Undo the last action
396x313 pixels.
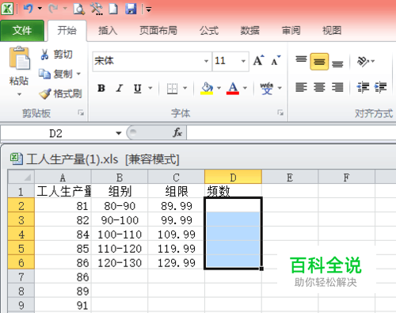(28, 9)
